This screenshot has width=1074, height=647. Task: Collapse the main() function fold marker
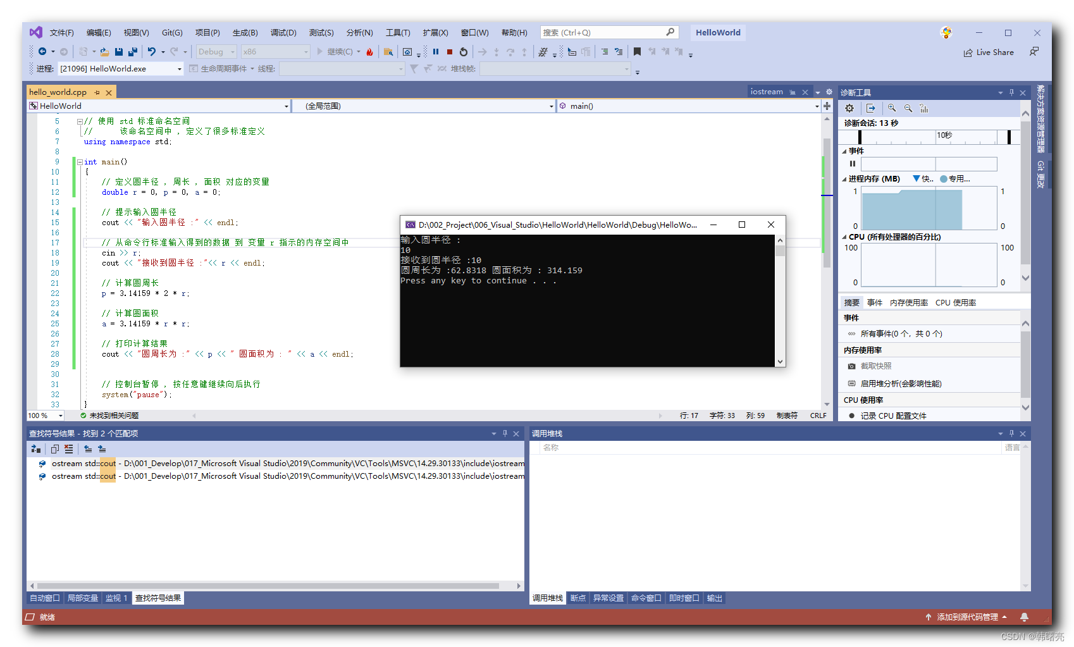pyautogui.click(x=80, y=162)
